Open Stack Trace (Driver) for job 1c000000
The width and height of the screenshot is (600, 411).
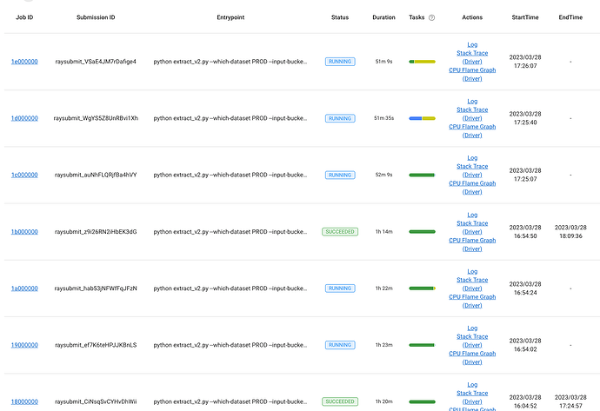coord(472,170)
